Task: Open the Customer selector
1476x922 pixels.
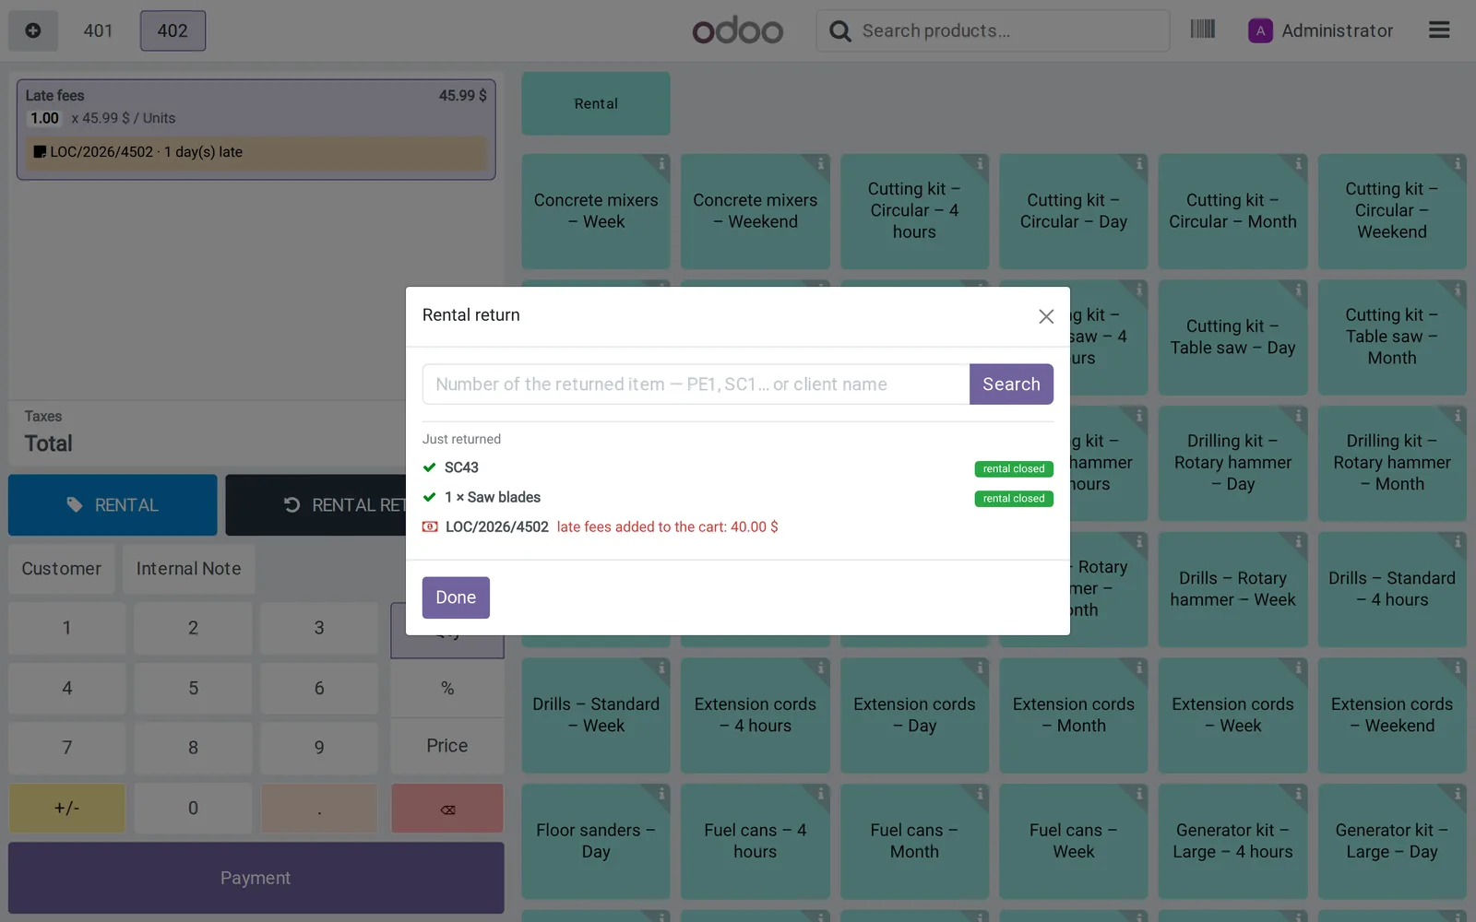Action: point(62,569)
